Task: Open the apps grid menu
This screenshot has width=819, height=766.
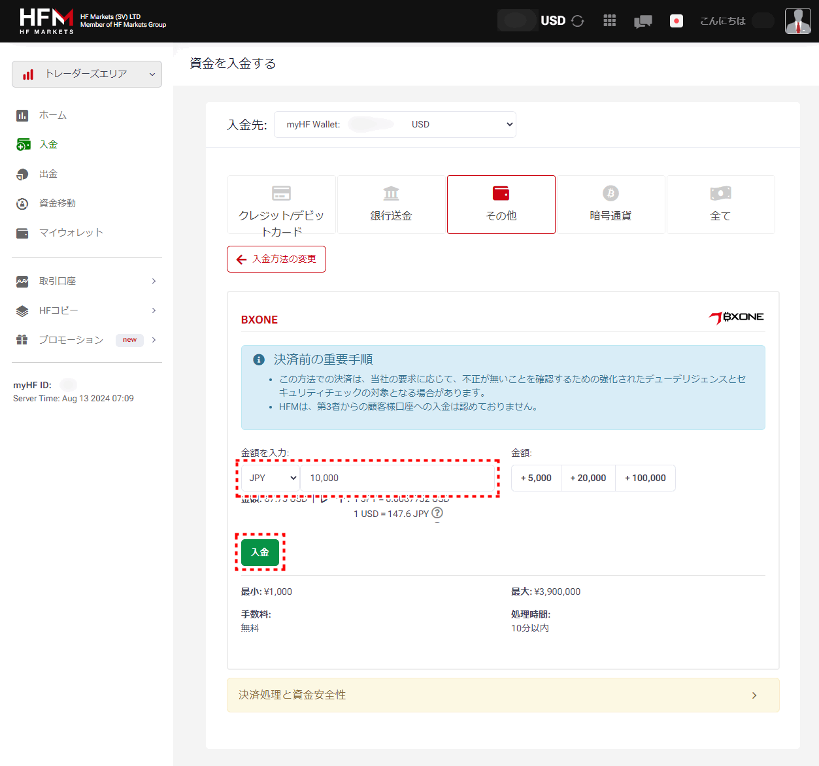Action: pyautogui.click(x=610, y=21)
